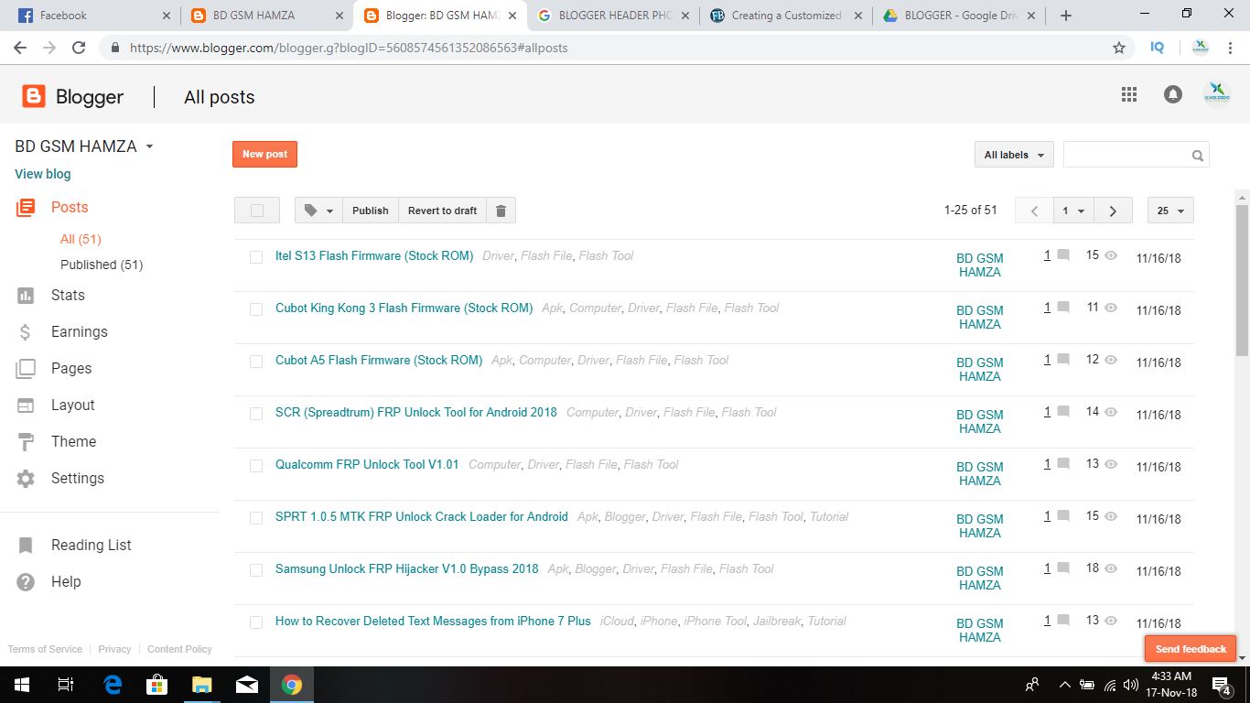The width and height of the screenshot is (1250, 703).
Task: Open Task View on the taskbar
Action: (66, 685)
